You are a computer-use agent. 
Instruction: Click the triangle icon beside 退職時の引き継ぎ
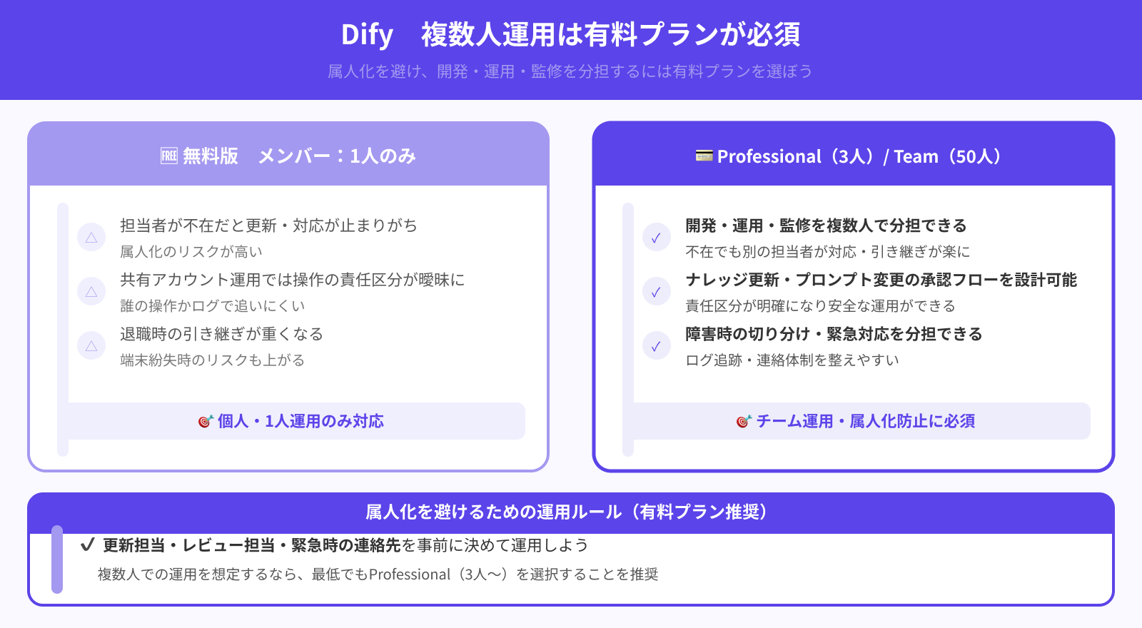click(x=91, y=346)
